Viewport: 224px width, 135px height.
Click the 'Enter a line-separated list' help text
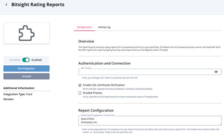[x=150, y=131]
